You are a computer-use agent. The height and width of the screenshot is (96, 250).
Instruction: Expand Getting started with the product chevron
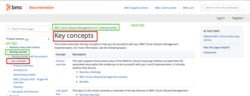[9, 57]
